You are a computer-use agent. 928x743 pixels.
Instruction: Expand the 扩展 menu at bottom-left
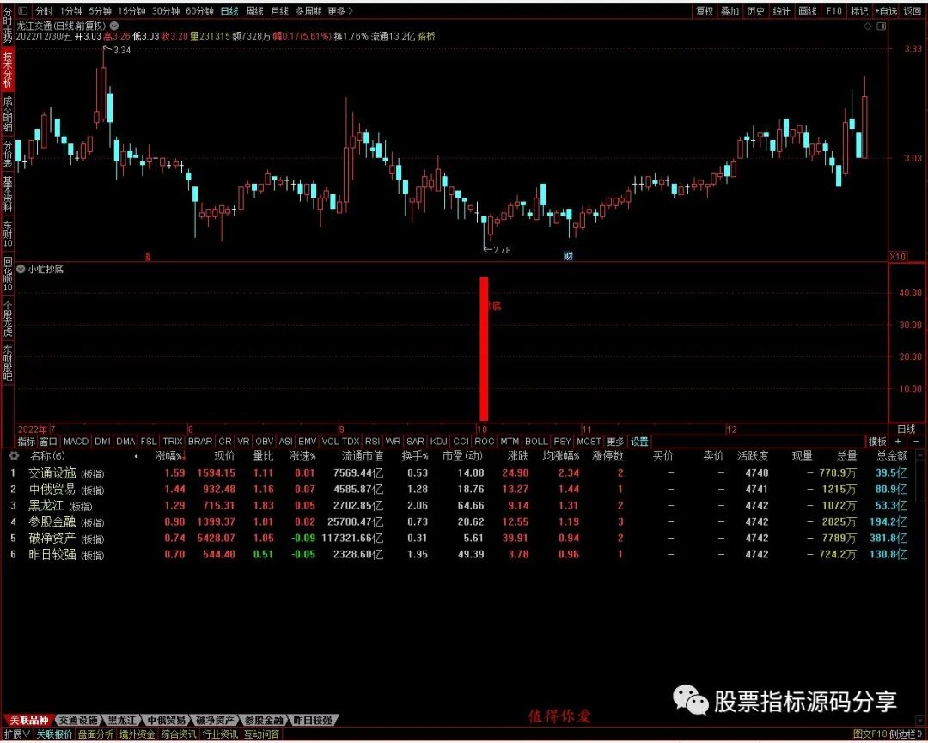point(16,734)
